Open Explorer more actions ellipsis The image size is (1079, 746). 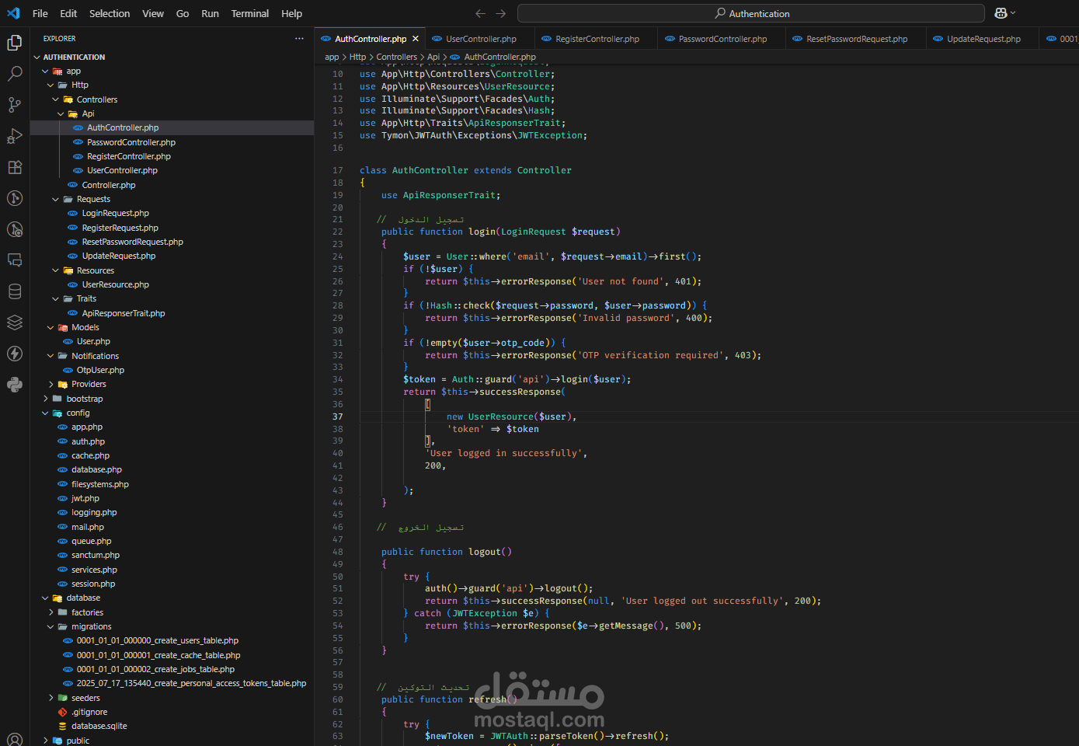coord(299,38)
